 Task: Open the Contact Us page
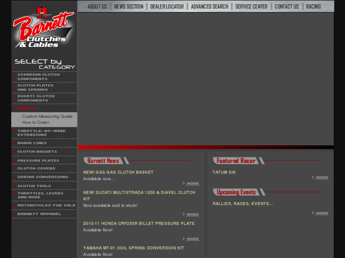(287, 7)
